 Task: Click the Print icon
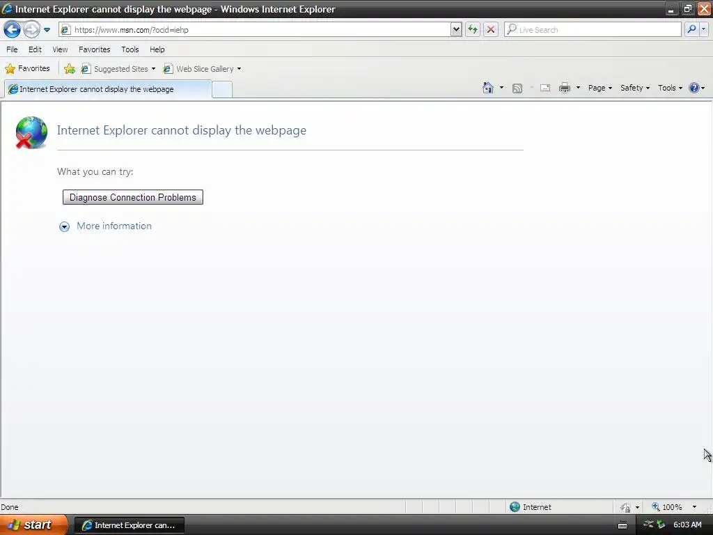coord(564,88)
